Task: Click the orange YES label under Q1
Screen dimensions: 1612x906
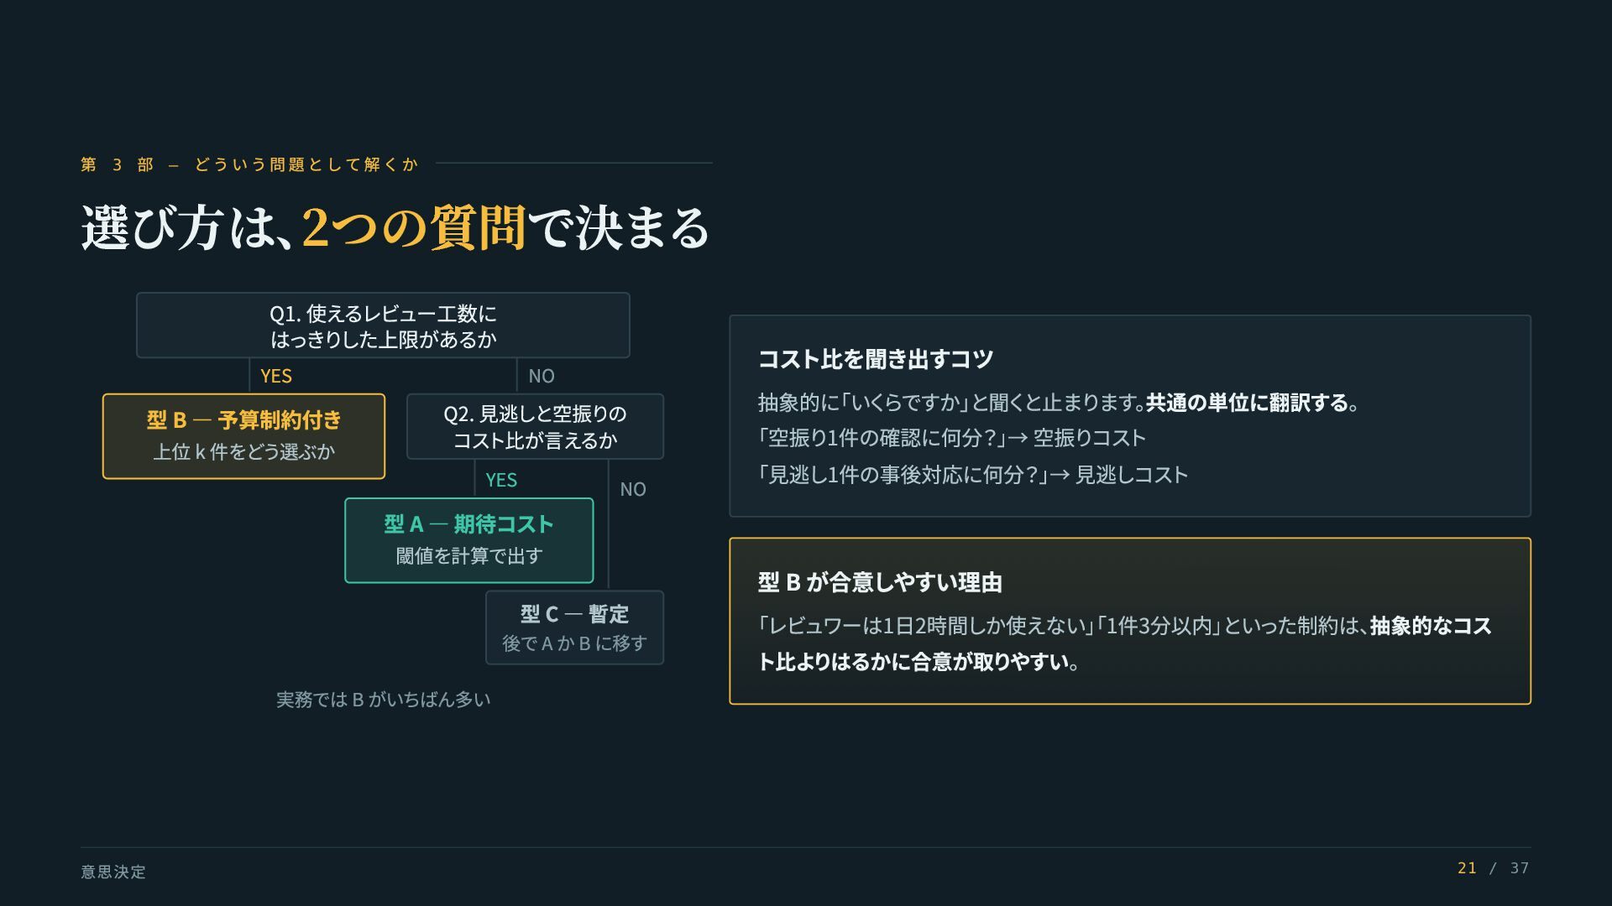Action: click(x=276, y=376)
